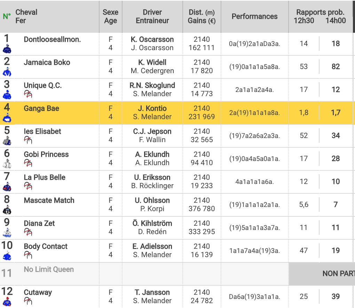355x308 pixels.
Task: Open the Mascate Match horse name
Action: coord(49,200)
